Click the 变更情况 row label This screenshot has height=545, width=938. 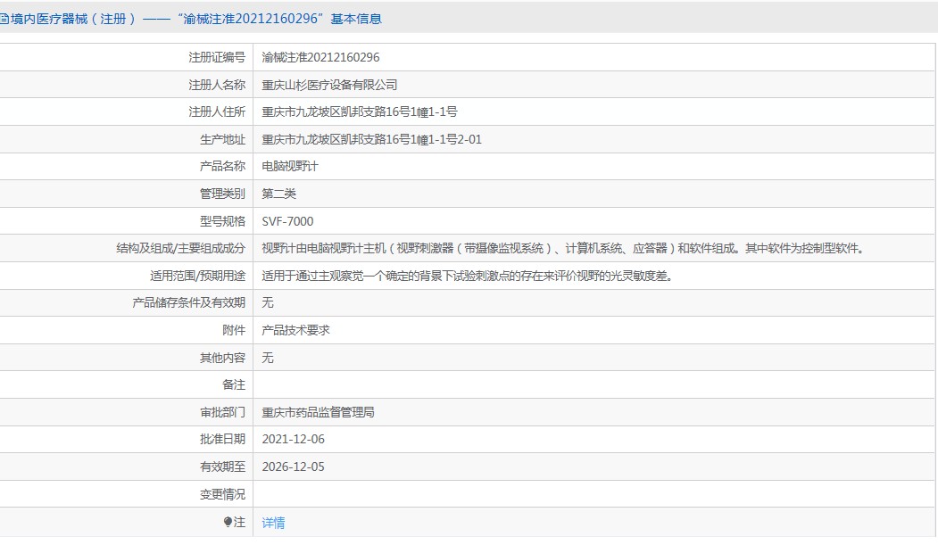(x=222, y=494)
